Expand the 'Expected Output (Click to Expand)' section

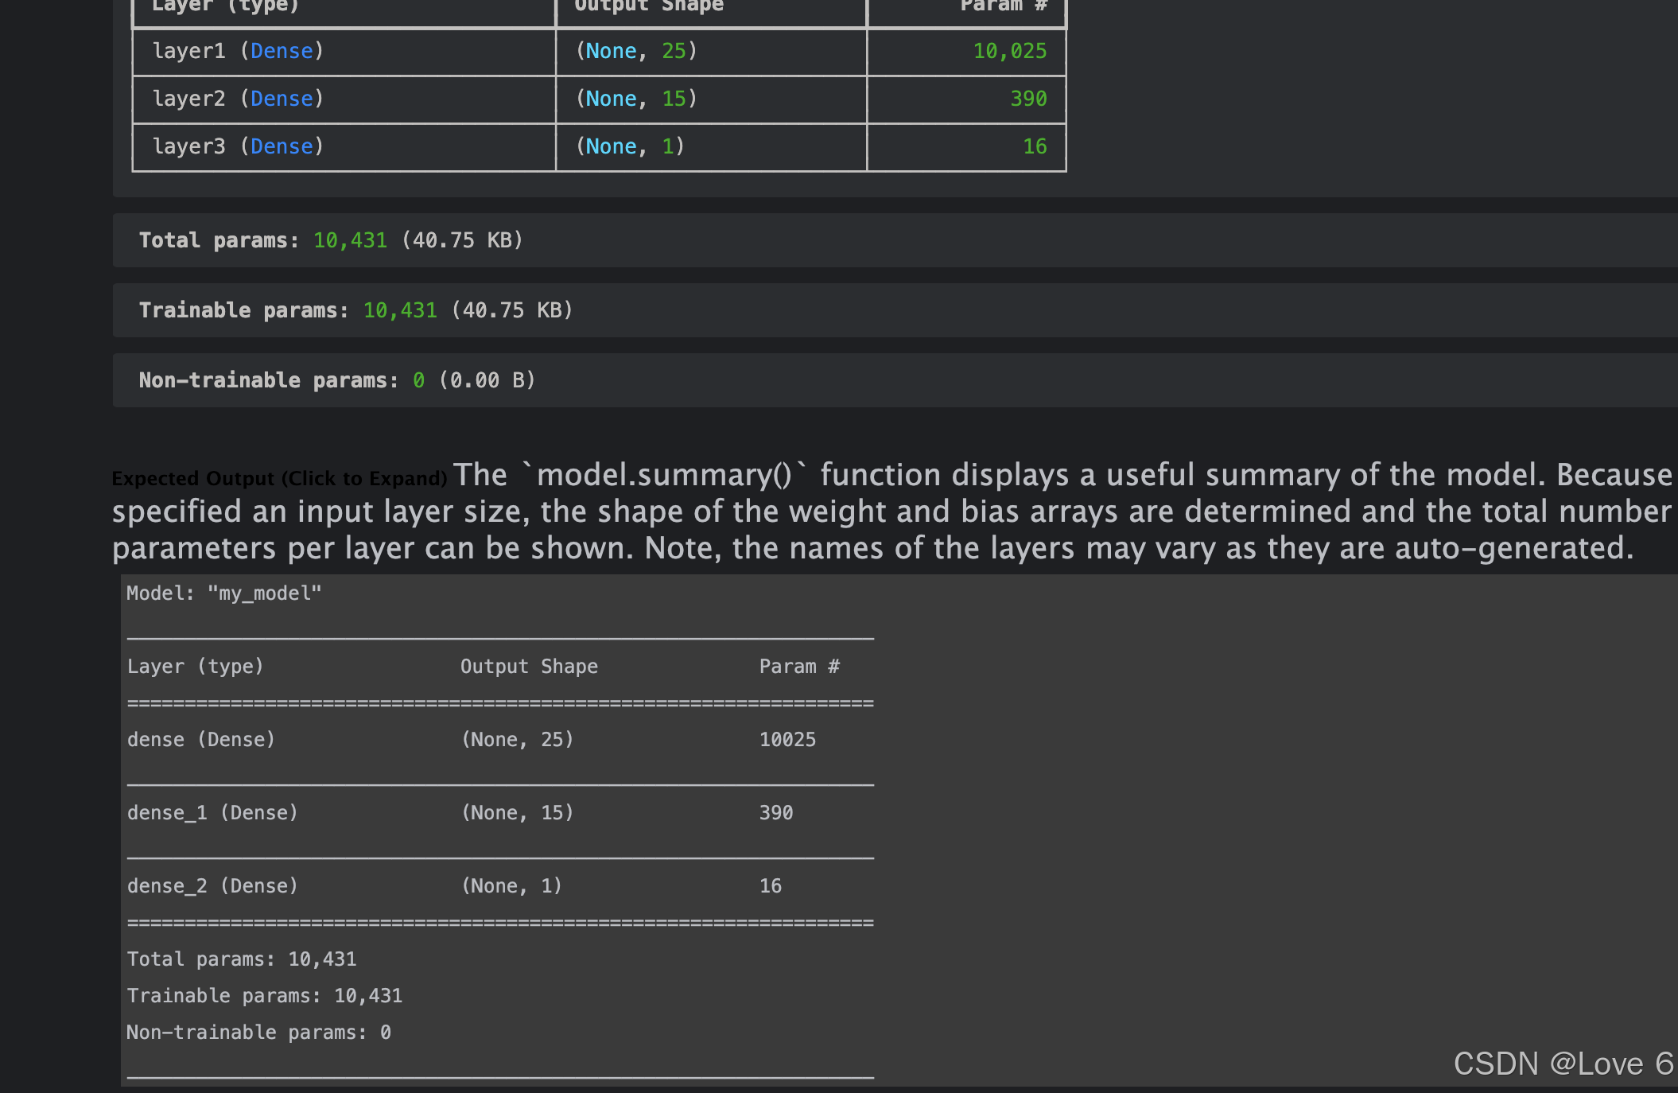279,479
